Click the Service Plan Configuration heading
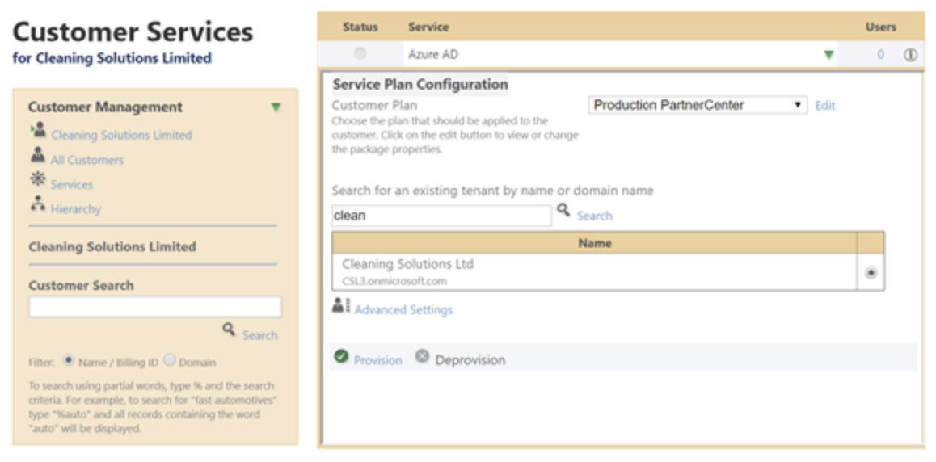The width and height of the screenshot is (936, 462). click(420, 85)
